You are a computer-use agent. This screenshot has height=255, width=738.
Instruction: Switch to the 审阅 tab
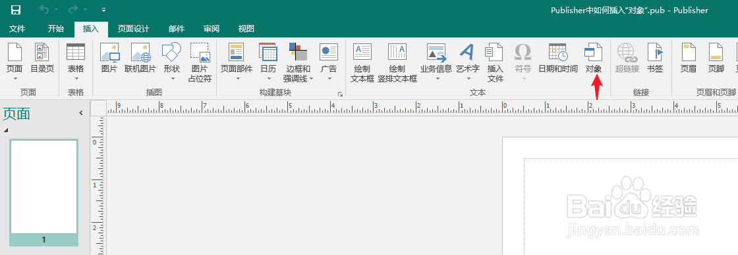pos(212,29)
